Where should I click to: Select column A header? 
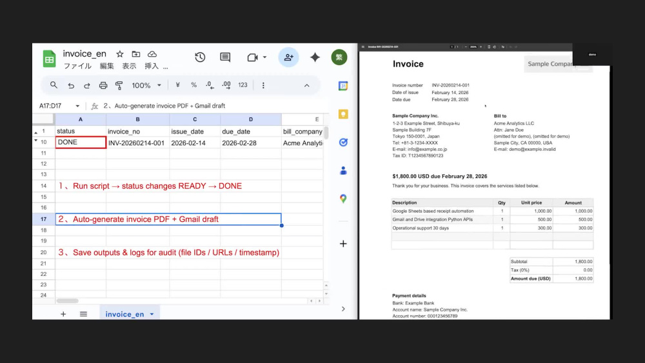tap(81, 119)
